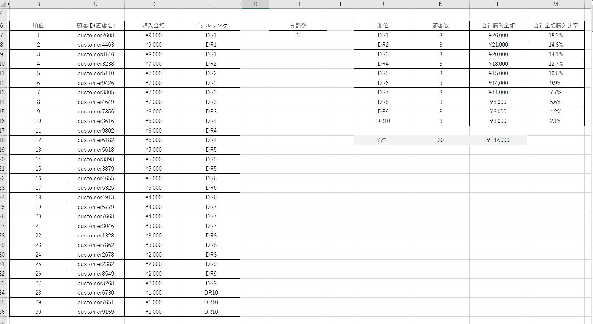Select the 購入金額 header cell
The width and height of the screenshot is (593, 324).
[x=153, y=26]
